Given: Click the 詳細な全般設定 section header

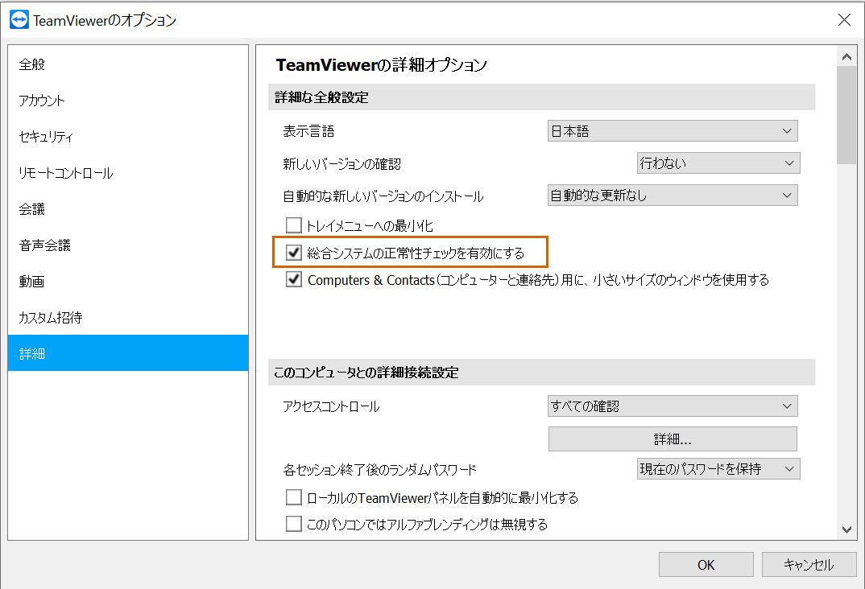Looking at the screenshot, I should [542, 97].
